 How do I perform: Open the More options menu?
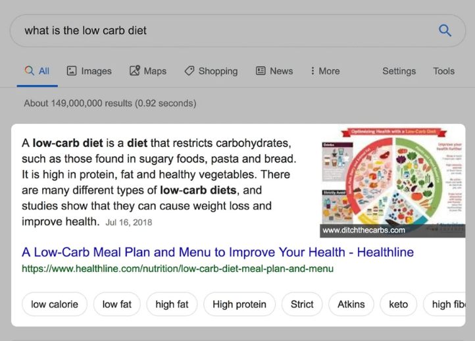click(x=325, y=71)
